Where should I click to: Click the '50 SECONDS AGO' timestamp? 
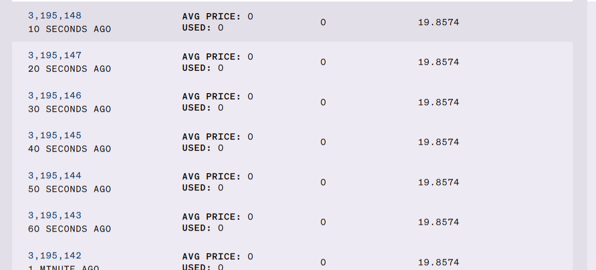(x=69, y=189)
